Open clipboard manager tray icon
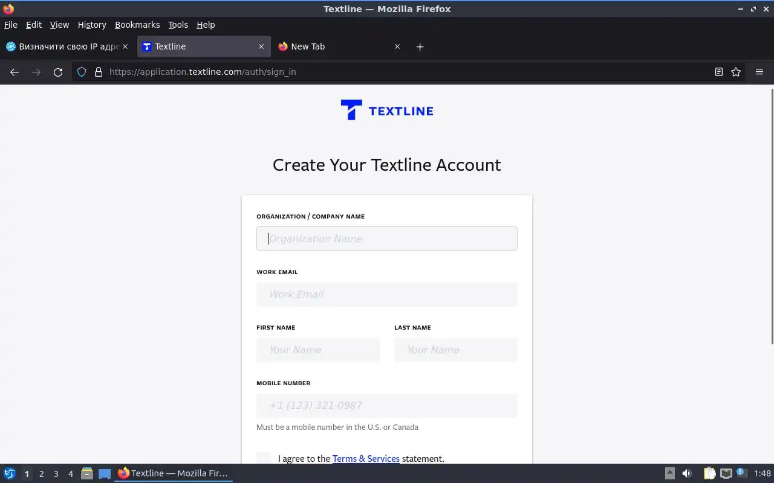The width and height of the screenshot is (774, 483). point(709,473)
